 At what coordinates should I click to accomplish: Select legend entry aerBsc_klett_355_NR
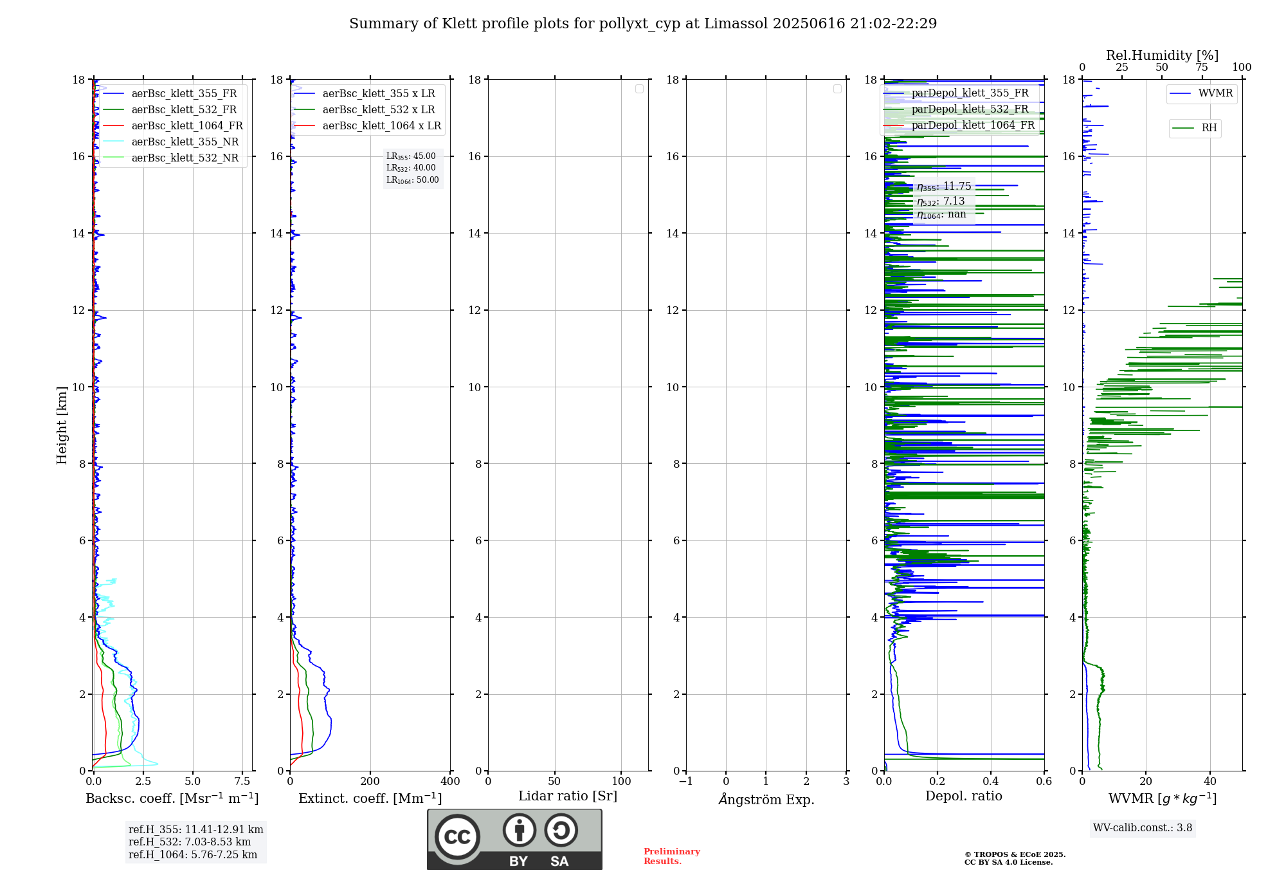coord(172,142)
